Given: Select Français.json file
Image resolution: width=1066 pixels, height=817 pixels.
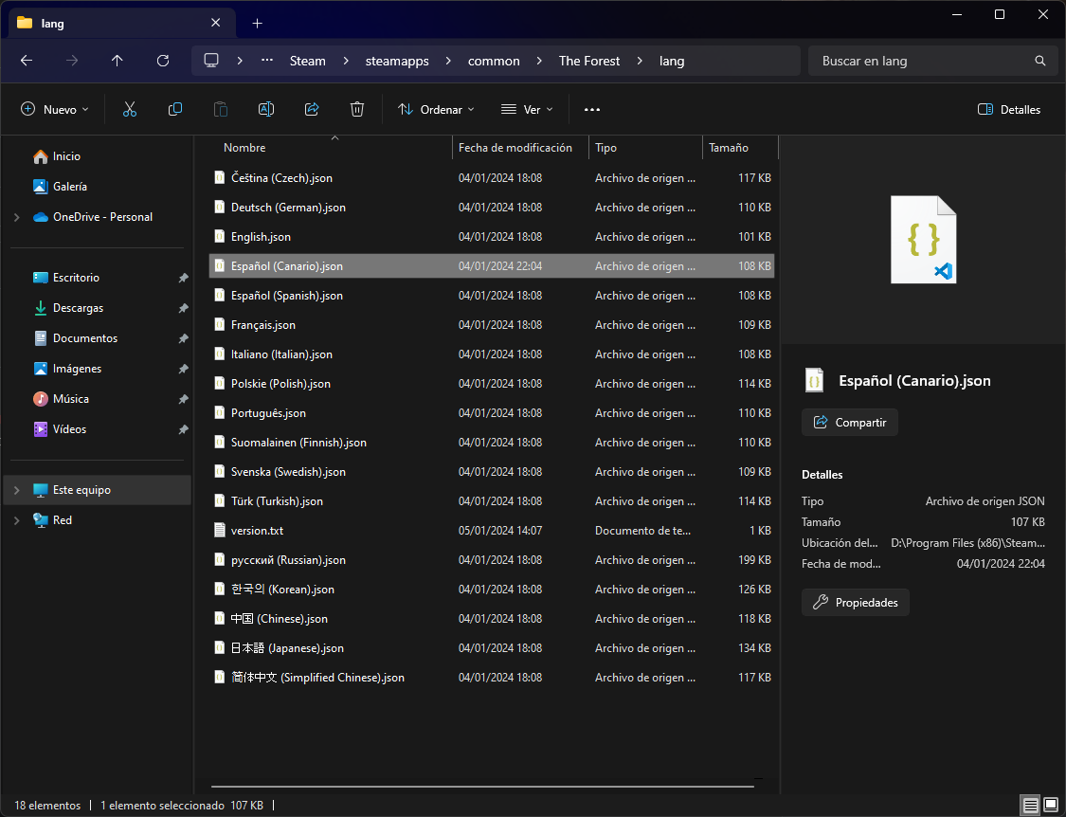Looking at the screenshot, I should pyautogui.click(x=492, y=325).
